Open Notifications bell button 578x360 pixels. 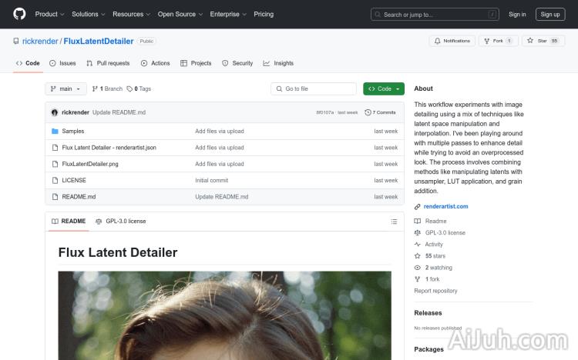pyautogui.click(x=452, y=41)
